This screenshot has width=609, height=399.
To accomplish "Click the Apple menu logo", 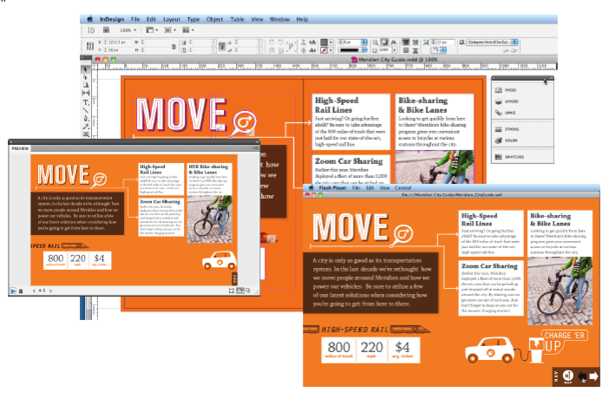I will point(91,18).
